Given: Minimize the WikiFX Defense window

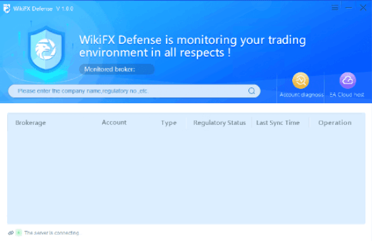Looking at the screenshot, I should pos(348,8).
